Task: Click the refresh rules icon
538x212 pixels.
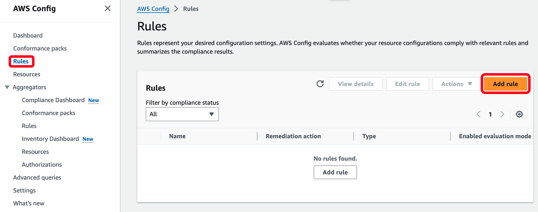Action: pyautogui.click(x=320, y=84)
